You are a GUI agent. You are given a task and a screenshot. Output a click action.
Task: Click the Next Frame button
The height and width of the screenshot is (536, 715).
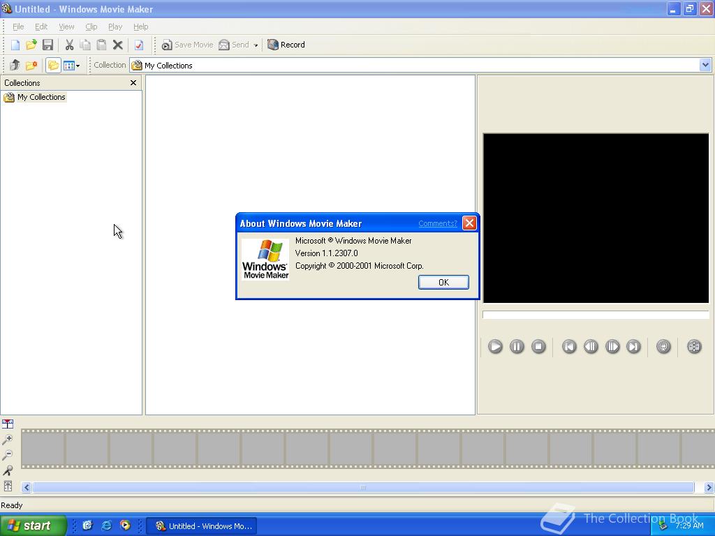[x=612, y=346]
